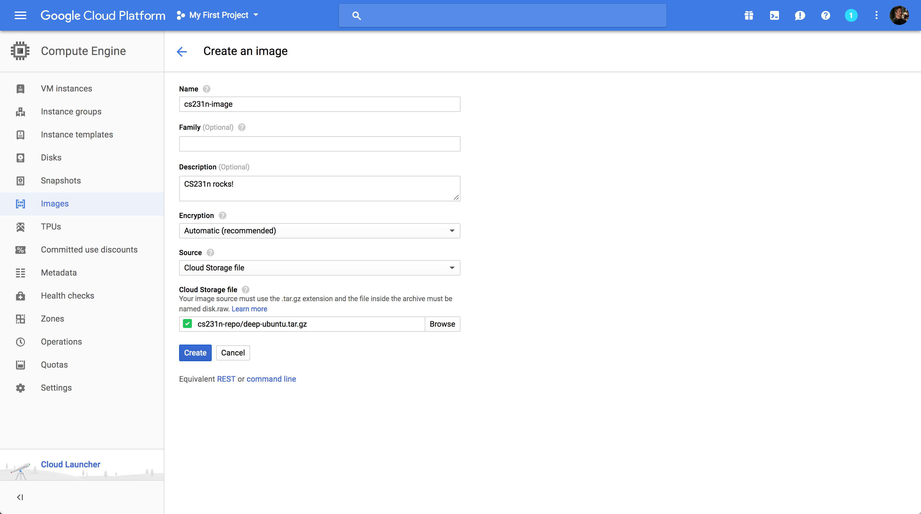Click the Health checks sidebar icon
This screenshot has height=514, width=921.
pos(20,296)
